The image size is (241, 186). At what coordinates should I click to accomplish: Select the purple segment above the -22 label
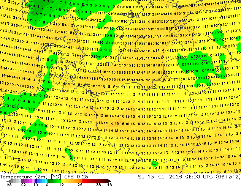[22, 181]
